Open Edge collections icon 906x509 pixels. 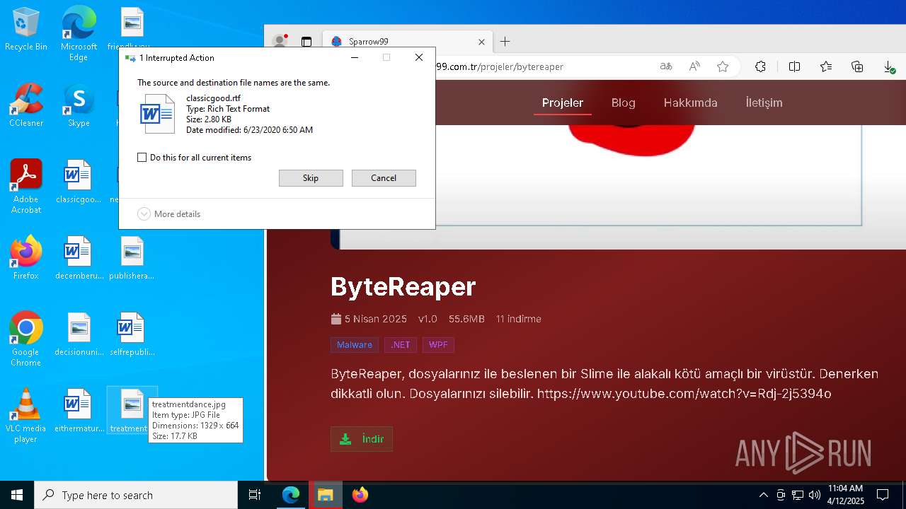857,66
